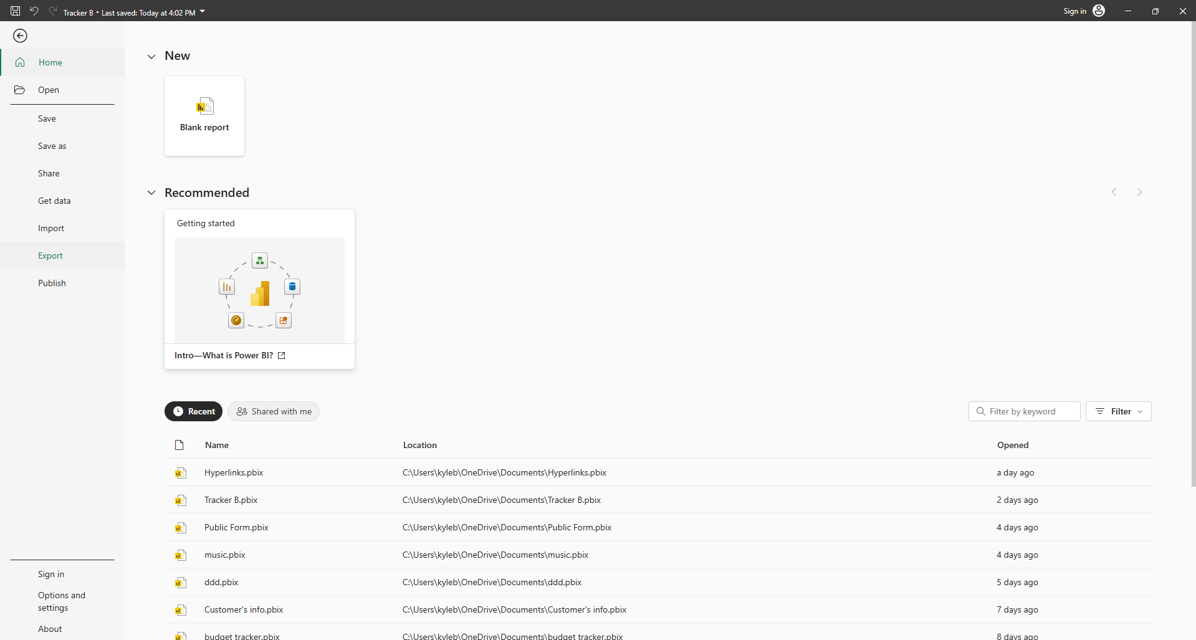
Task: Open ddd.pbix from recent list
Action: (221, 582)
